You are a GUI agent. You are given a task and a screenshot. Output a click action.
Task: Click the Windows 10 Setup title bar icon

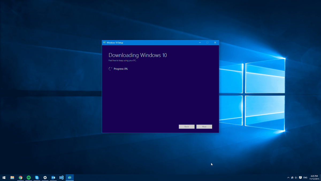coord(104,42)
